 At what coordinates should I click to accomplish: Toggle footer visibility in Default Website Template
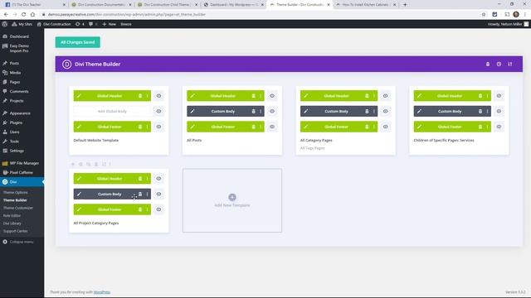click(158, 127)
